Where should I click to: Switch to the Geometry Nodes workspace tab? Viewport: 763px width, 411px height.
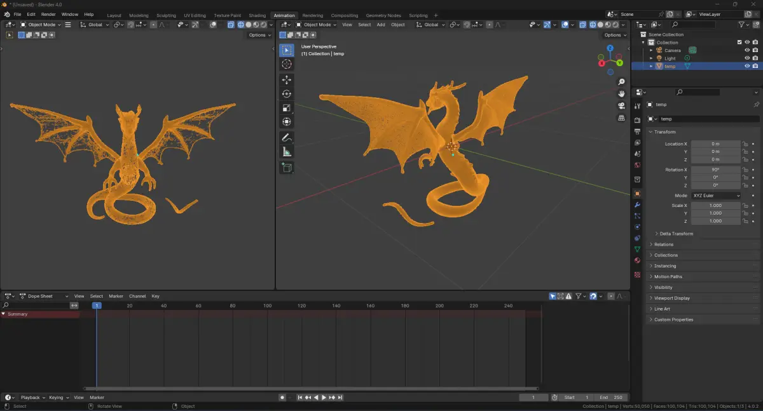click(383, 15)
